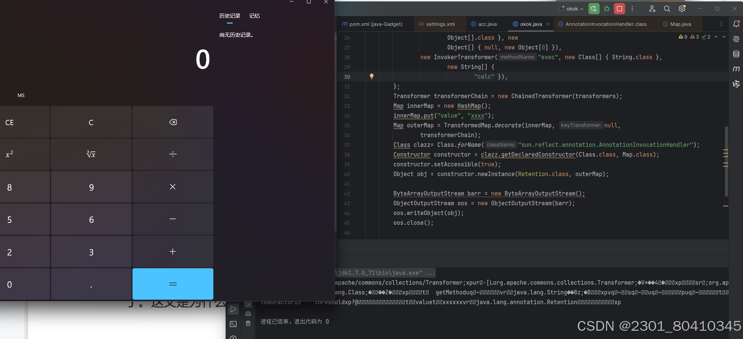Image resolution: width=743 pixels, height=339 pixels.
Task: Open the Notifications bell panel
Action: [x=736, y=24]
